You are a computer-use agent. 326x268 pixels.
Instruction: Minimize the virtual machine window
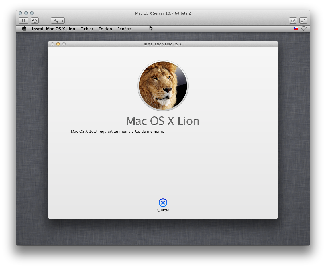coord(26,13)
